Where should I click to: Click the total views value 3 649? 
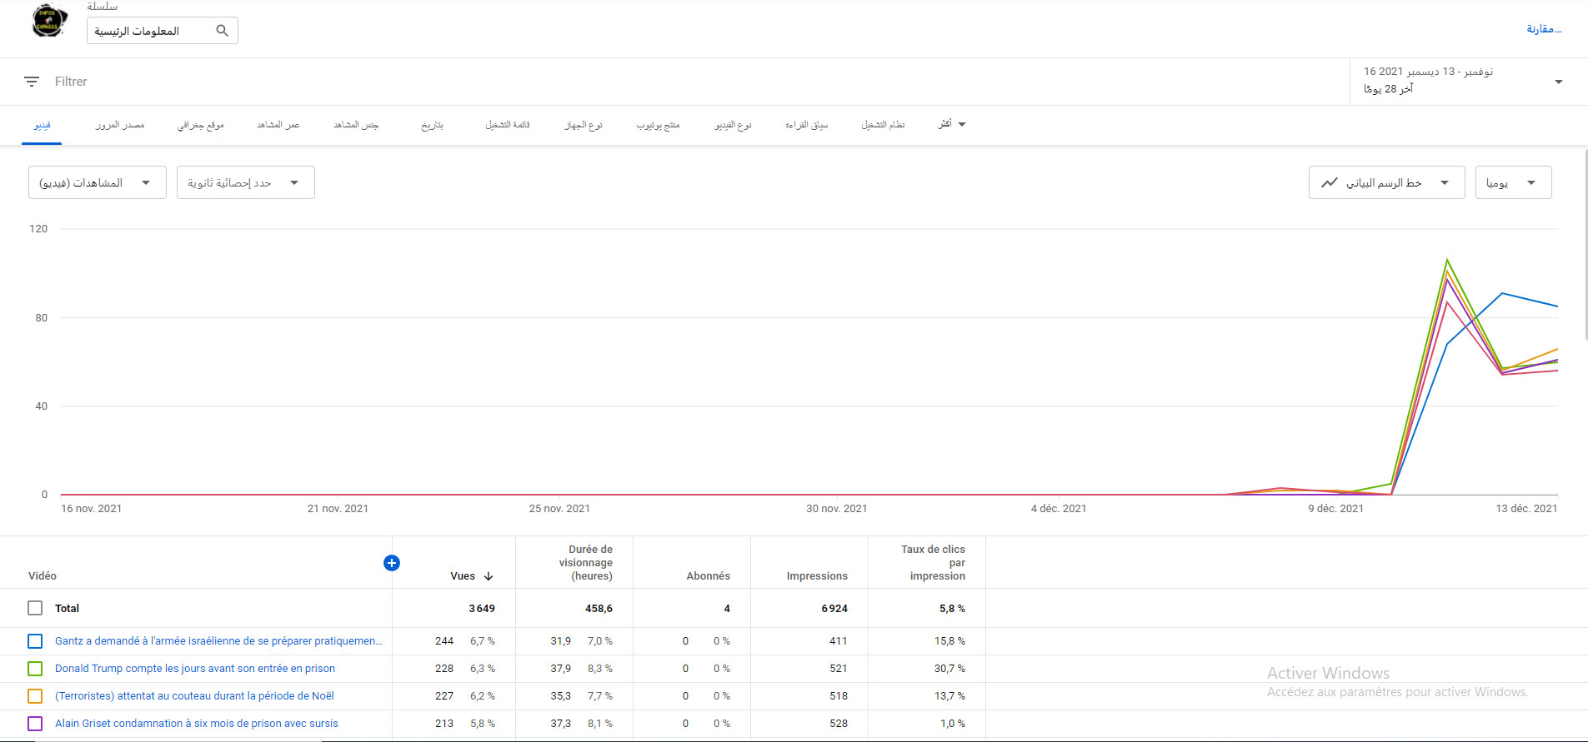pyautogui.click(x=482, y=609)
